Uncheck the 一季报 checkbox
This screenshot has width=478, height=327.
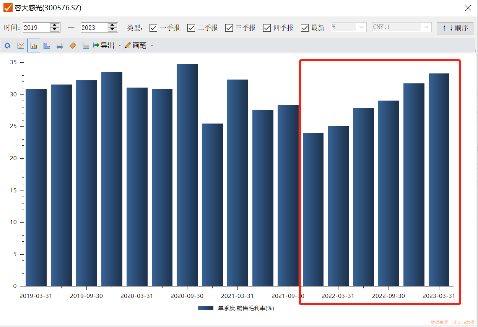pos(153,28)
